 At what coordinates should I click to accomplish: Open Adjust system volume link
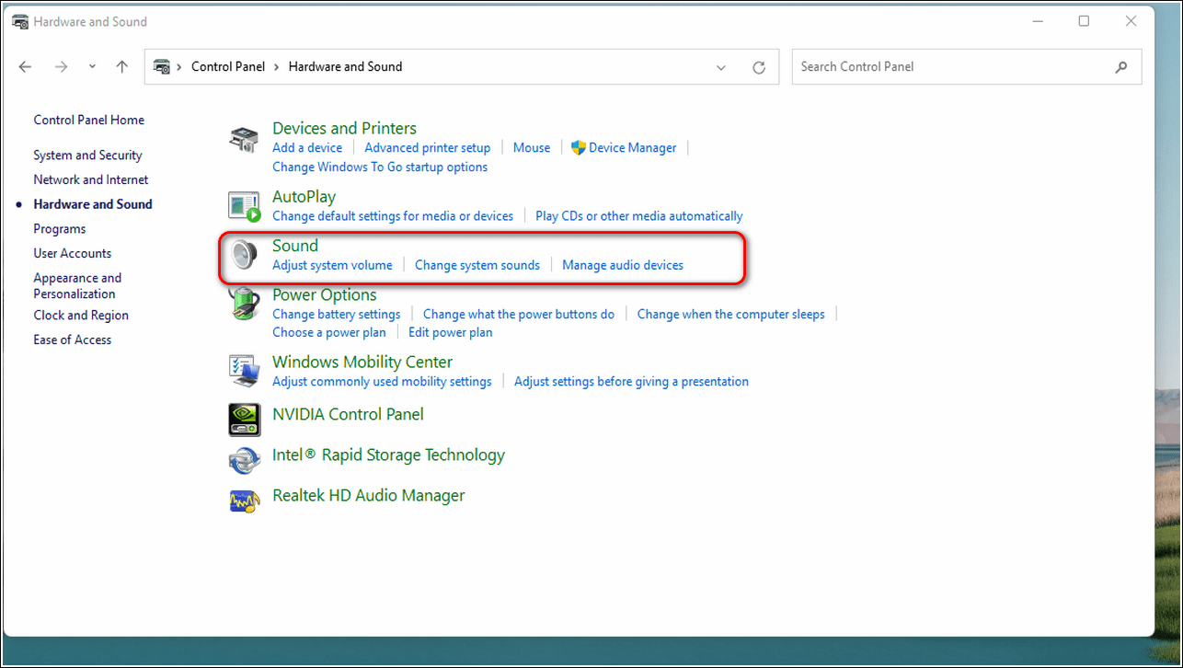coord(332,265)
